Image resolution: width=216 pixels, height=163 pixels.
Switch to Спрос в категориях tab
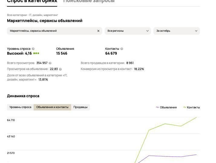(x=32, y=2)
